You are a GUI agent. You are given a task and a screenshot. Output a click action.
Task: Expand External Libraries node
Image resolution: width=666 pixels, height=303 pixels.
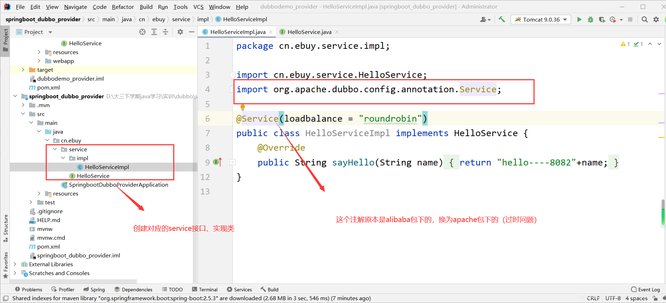pyautogui.click(x=15, y=264)
